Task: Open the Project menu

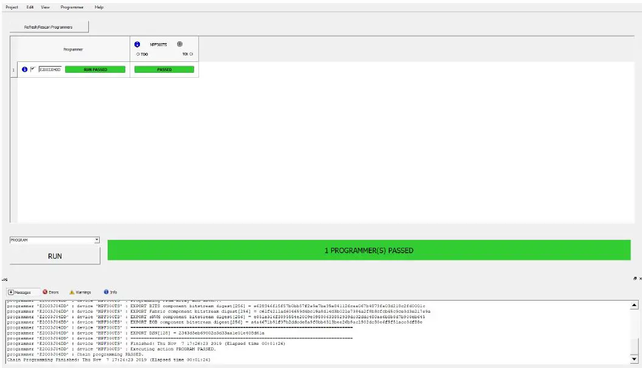Action: tap(12, 7)
